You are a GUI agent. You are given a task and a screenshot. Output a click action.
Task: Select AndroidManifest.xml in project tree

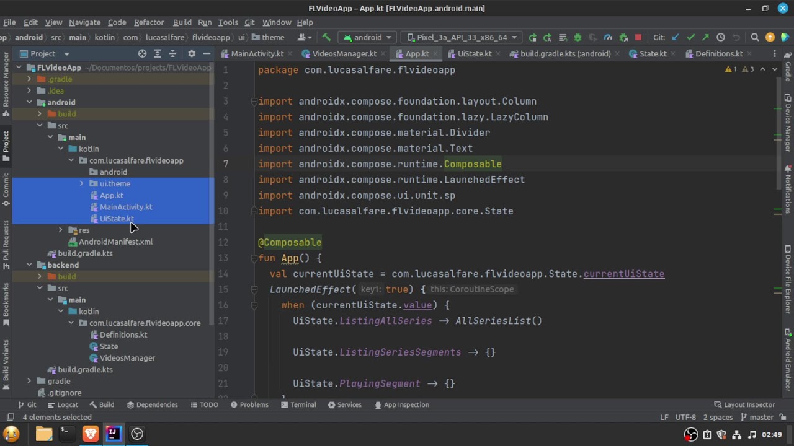(x=115, y=242)
